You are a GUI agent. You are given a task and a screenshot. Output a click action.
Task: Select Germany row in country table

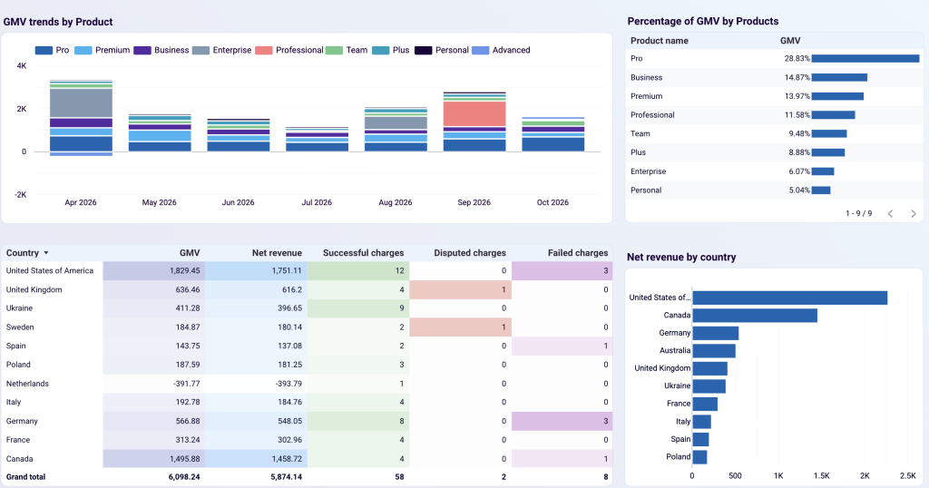(x=307, y=421)
